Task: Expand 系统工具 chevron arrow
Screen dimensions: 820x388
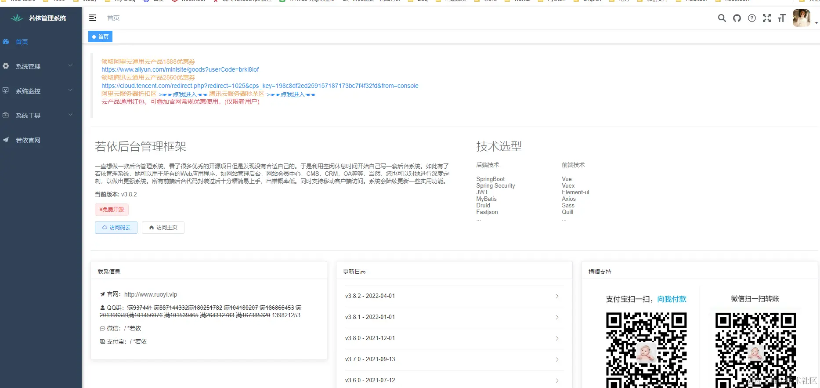Action: (70, 115)
